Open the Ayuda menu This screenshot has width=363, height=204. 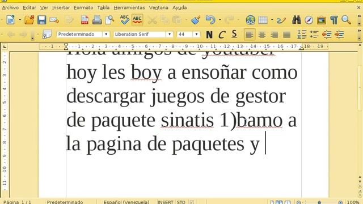coord(179,7)
